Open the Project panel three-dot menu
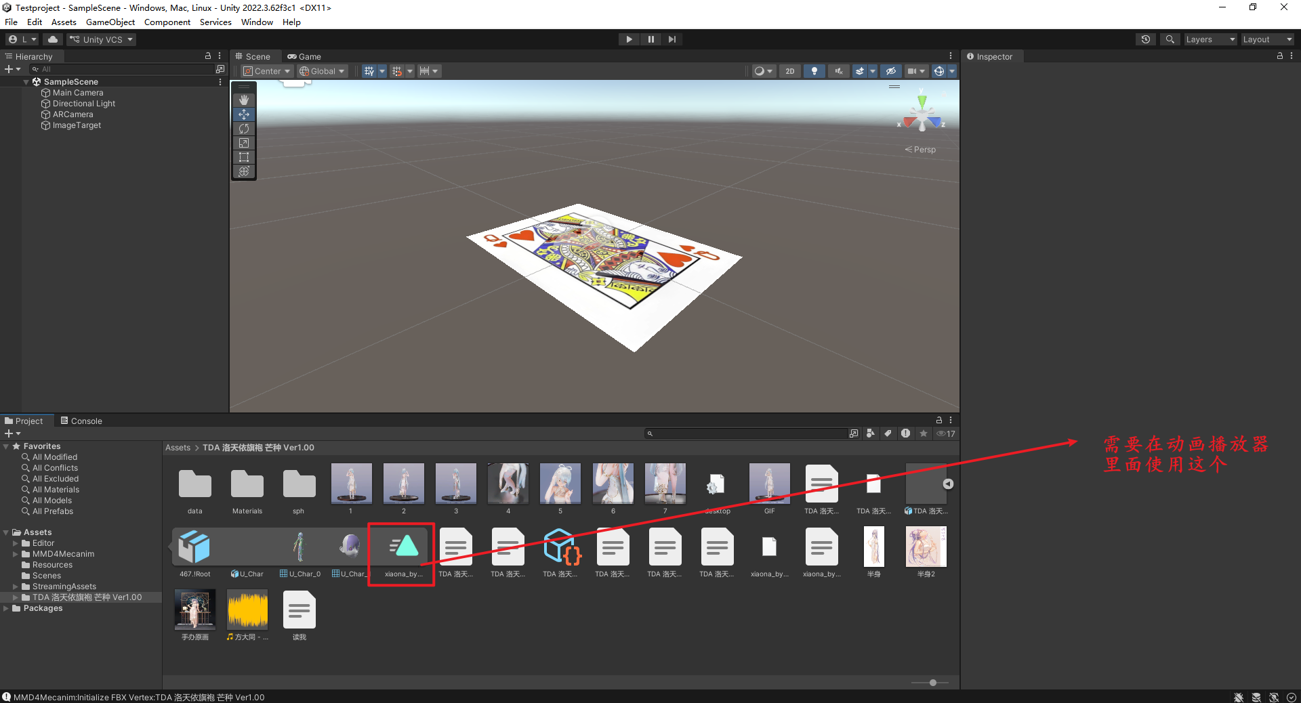Viewport: 1301px width, 703px height. click(x=951, y=420)
